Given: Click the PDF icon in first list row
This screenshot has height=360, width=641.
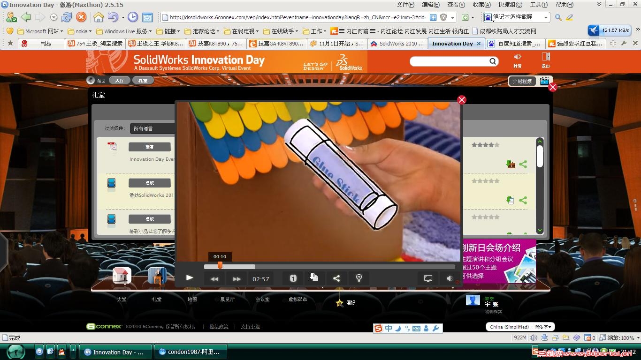Looking at the screenshot, I should click(x=113, y=147).
